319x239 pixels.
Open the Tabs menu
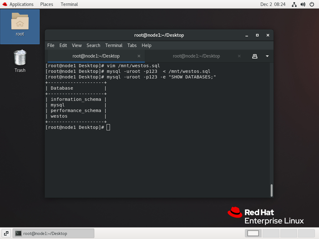point(132,45)
